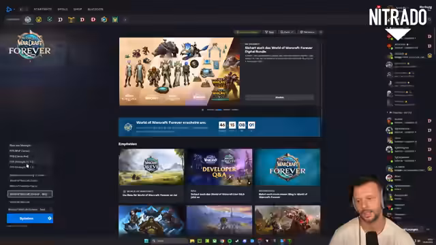Open game settings gear beside Spielen
The image size is (436, 245).
point(50,218)
